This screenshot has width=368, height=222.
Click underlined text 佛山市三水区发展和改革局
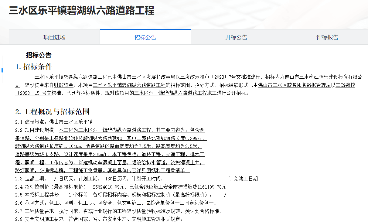[x=146, y=77]
